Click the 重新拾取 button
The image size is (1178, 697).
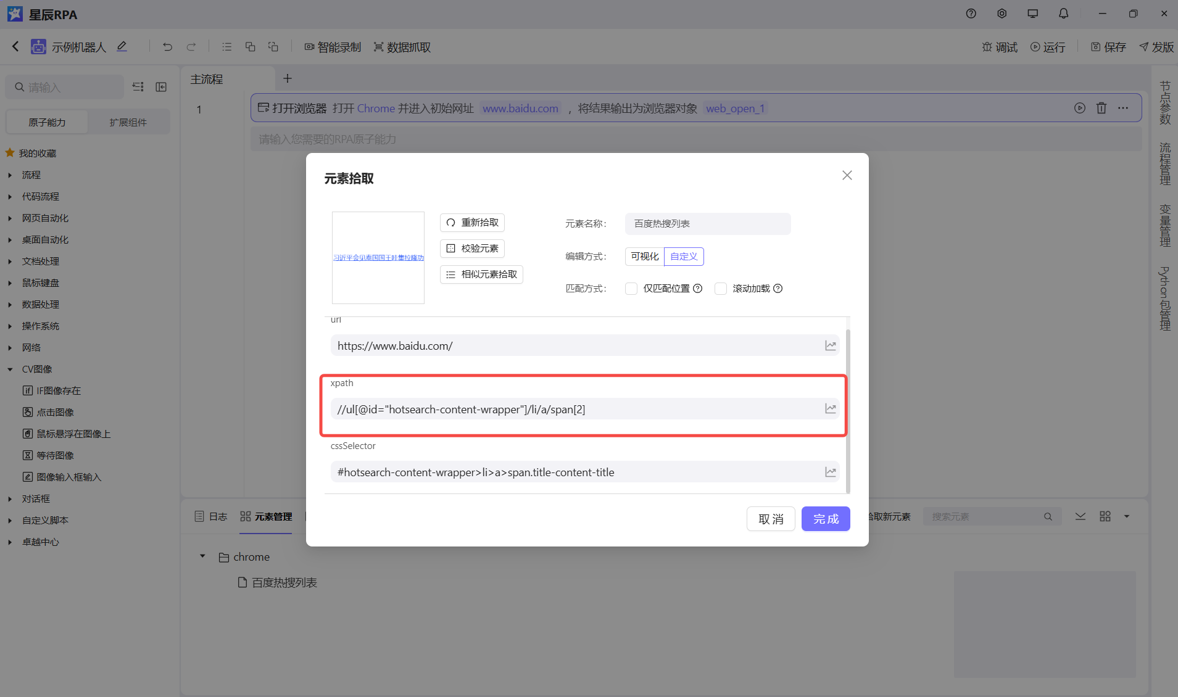[x=472, y=223]
